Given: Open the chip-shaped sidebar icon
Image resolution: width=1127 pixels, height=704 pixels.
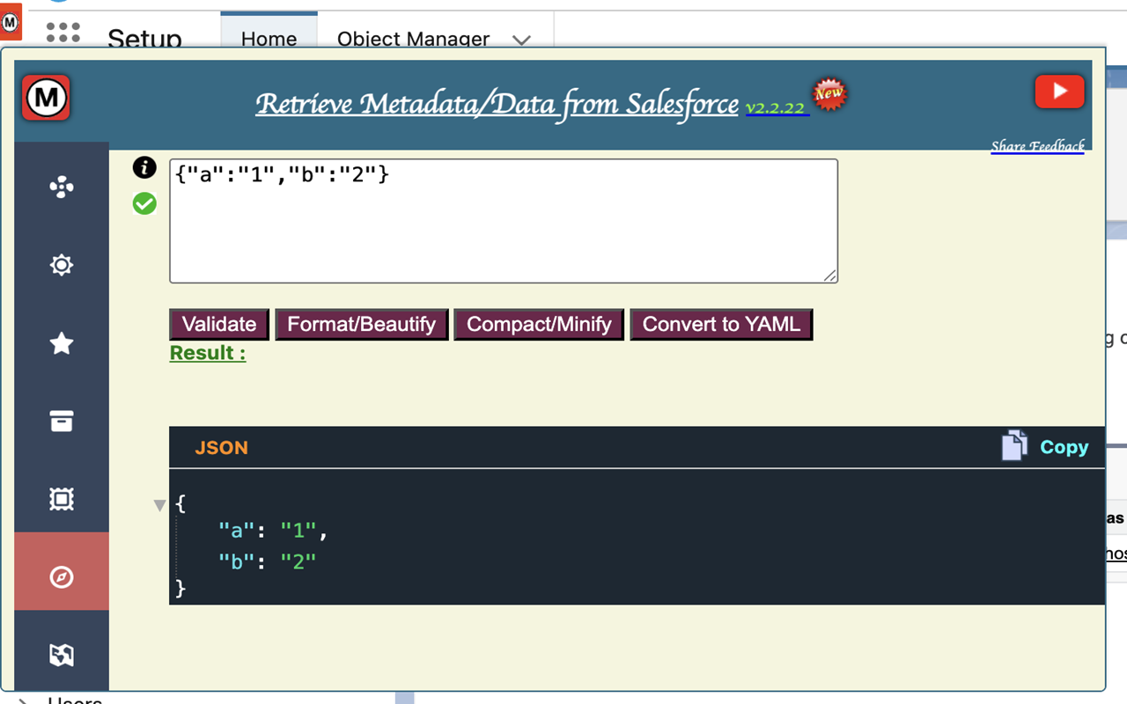Looking at the screenshot, I should click(x=62, y=499).
